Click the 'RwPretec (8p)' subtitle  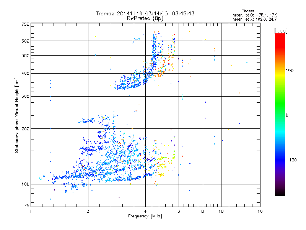[x=145, y=18]
